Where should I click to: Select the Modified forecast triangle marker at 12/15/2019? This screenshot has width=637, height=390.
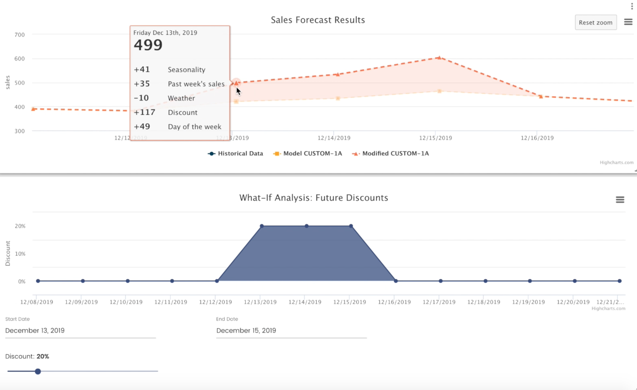[x=439, y=58]
